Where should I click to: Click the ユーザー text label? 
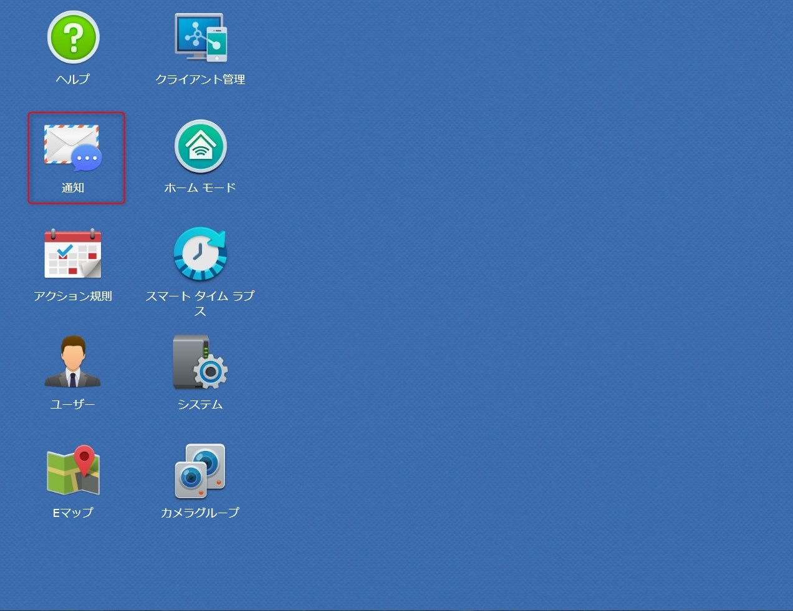point(73,404)
